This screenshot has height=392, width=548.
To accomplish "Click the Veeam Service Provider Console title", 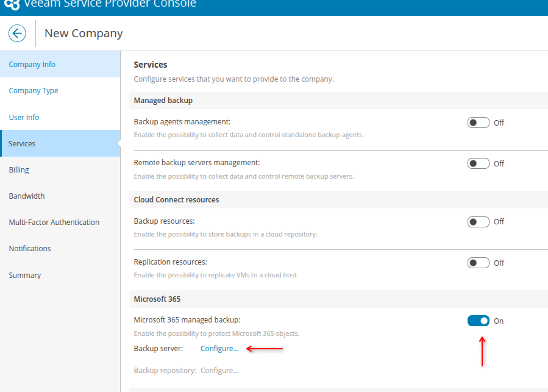I will [x=109, y=5].
